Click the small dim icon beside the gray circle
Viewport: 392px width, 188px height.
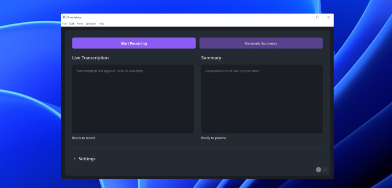point(325,170)
